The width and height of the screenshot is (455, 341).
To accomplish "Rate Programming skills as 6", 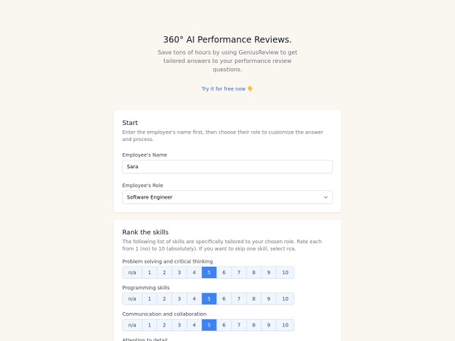I will pyautogui.click(x=224, y=299).
